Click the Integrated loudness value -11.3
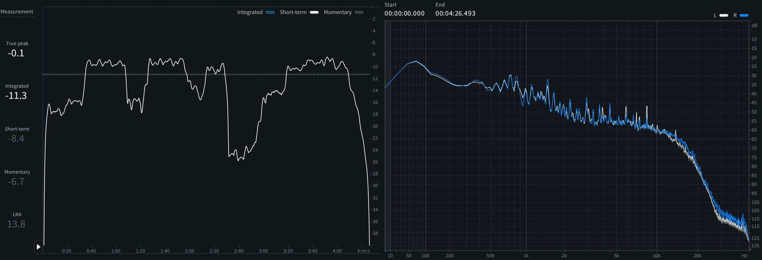Viewport: 762px width, 260px height. point(16,95)
